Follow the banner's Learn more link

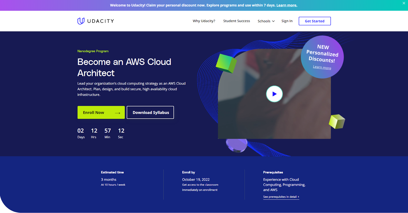pos(287,5)
